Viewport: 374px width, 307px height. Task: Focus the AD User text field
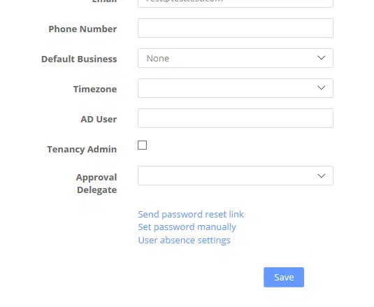[x=236, y=118]
